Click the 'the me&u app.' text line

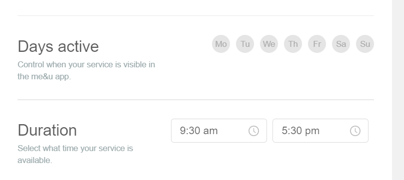point(44,76)
